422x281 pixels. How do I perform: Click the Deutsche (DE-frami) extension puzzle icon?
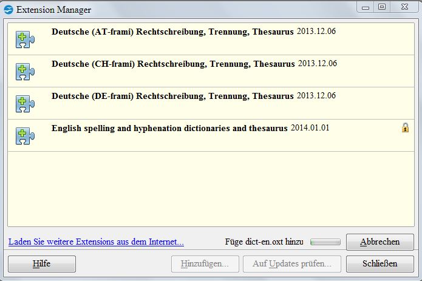[x=25, y=103]
